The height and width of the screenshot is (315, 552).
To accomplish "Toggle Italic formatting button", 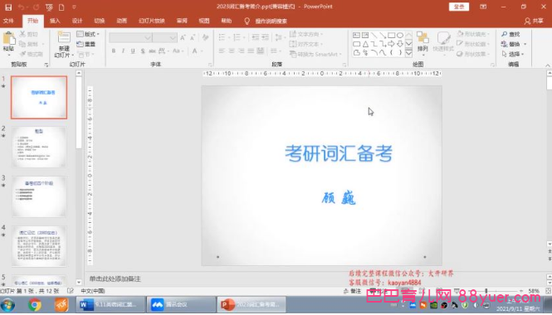I will (x=123, y=51).
